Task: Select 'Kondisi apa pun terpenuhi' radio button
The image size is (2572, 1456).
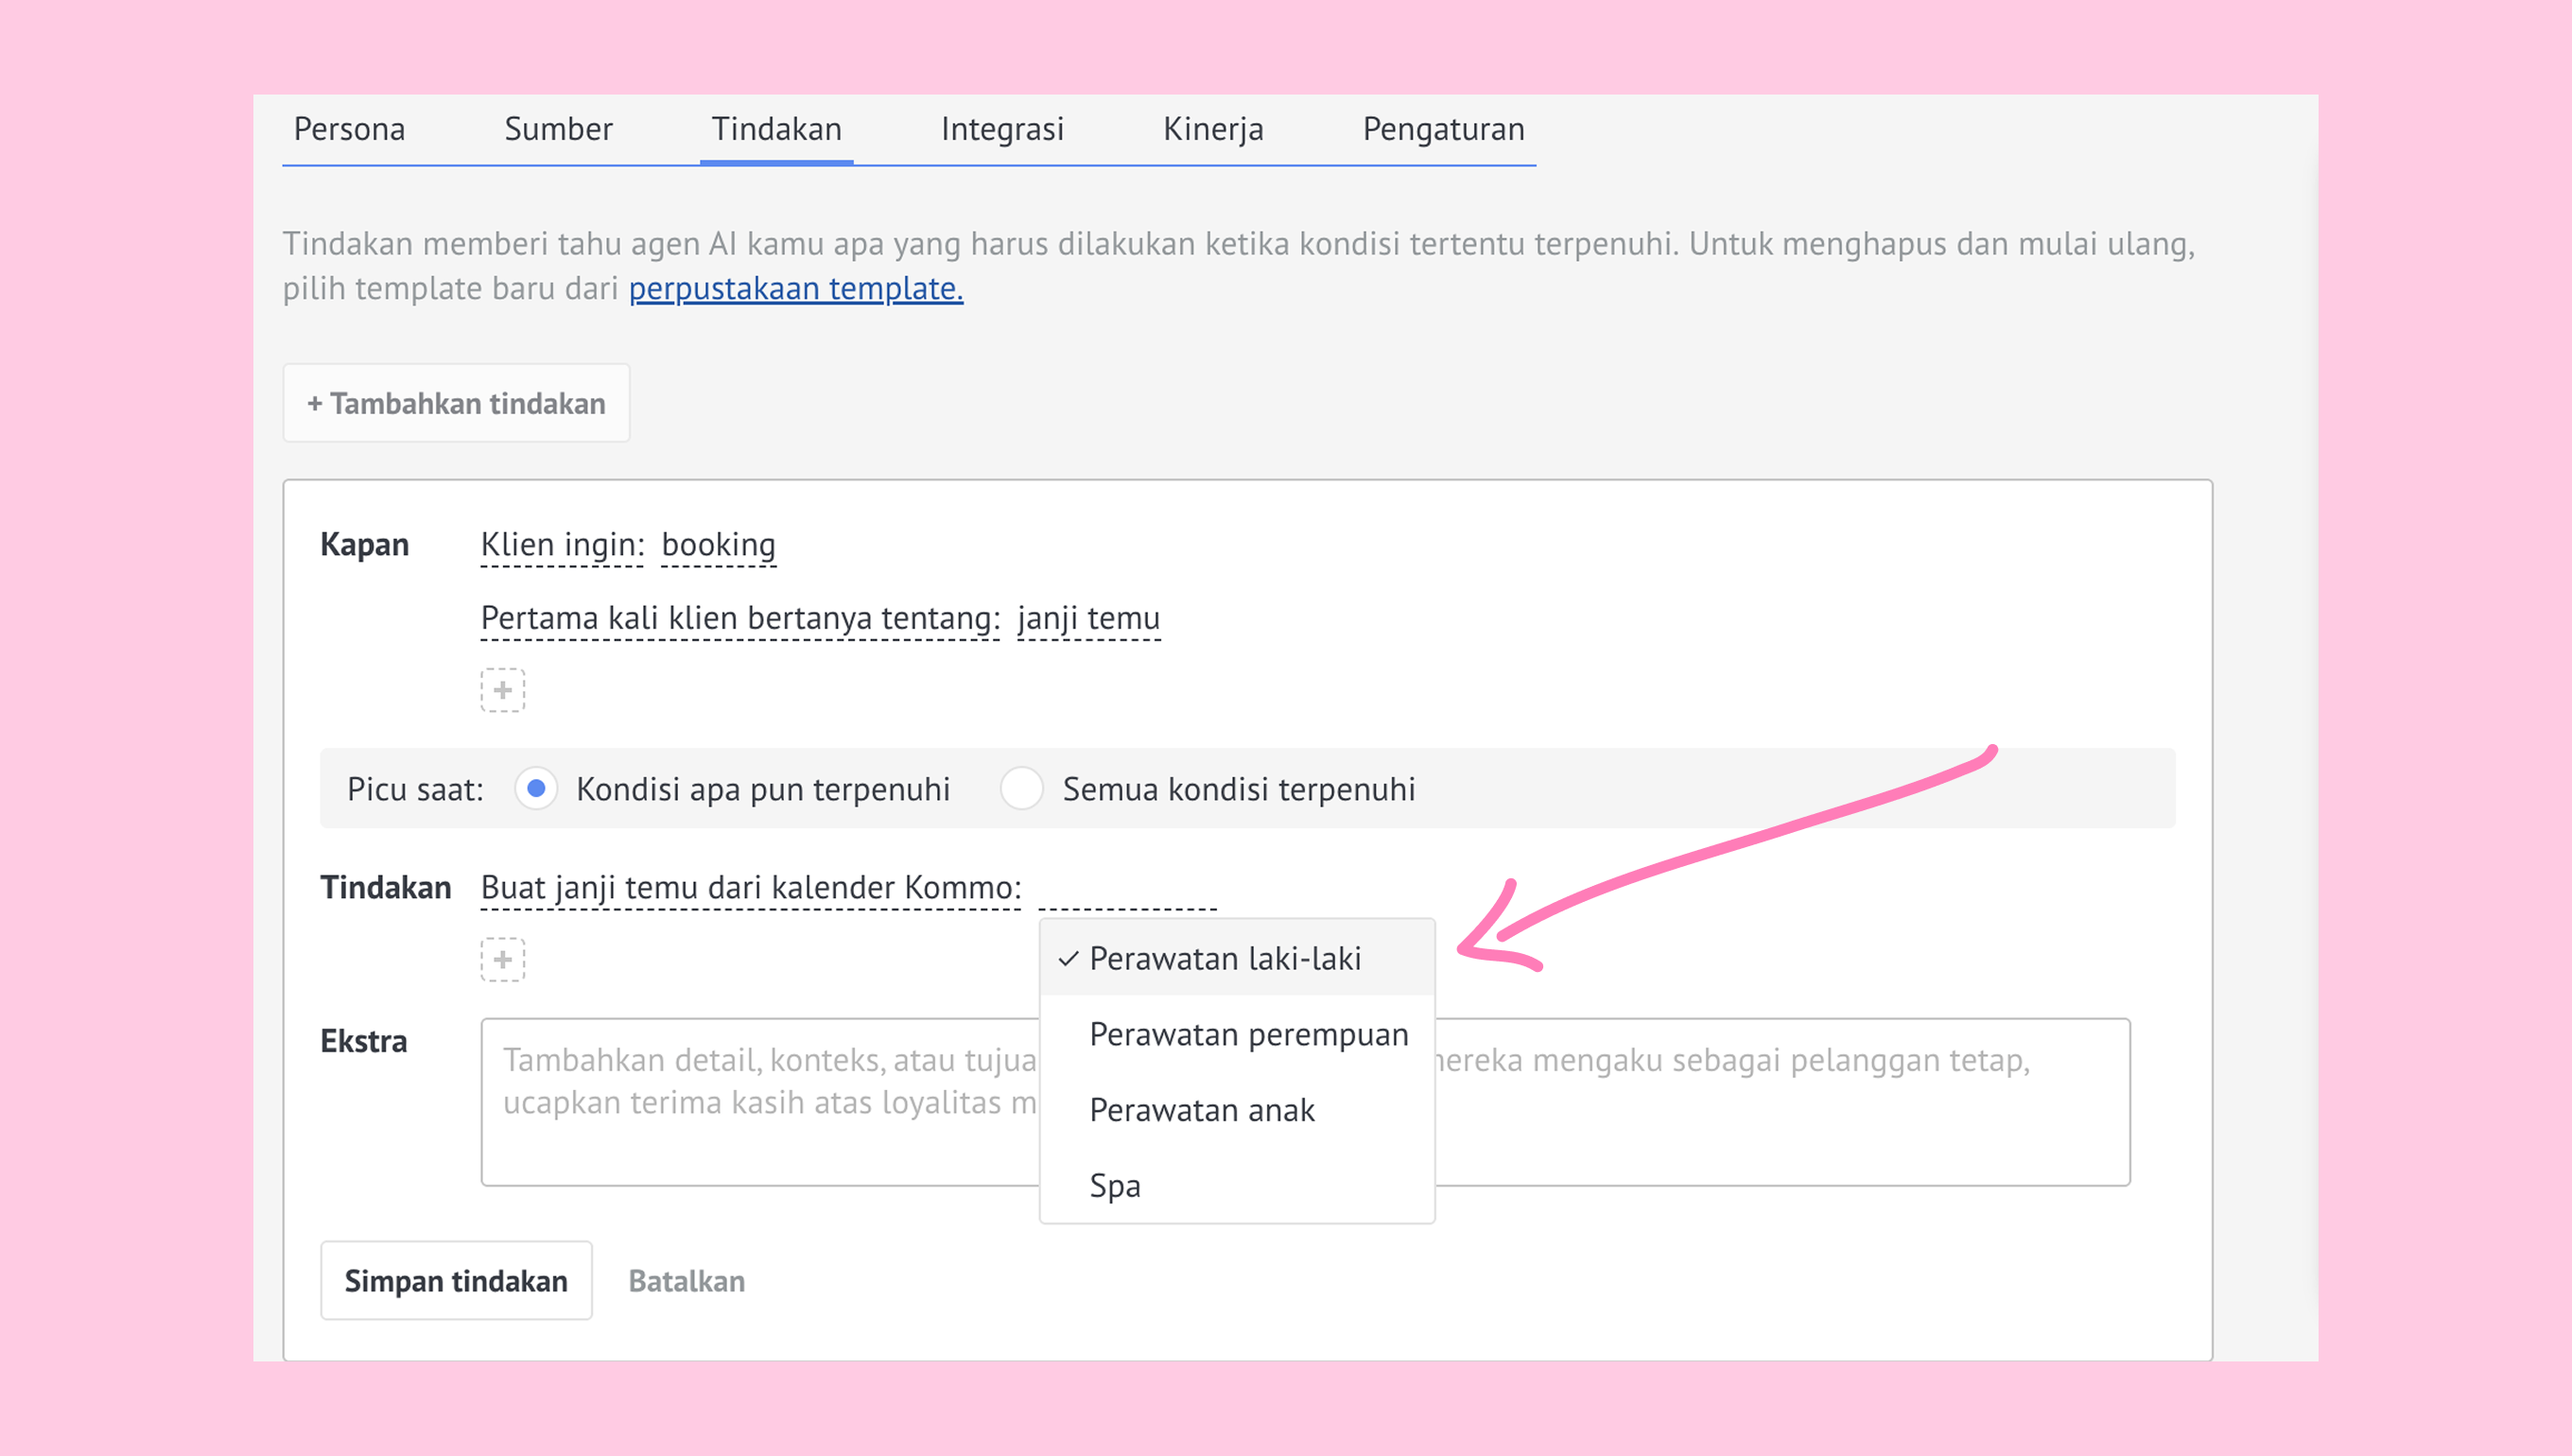Action: (536, 788)
